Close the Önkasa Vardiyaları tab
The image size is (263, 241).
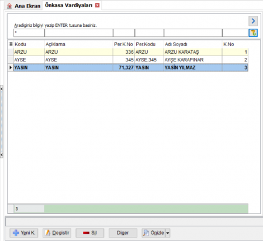coord(97,5)
